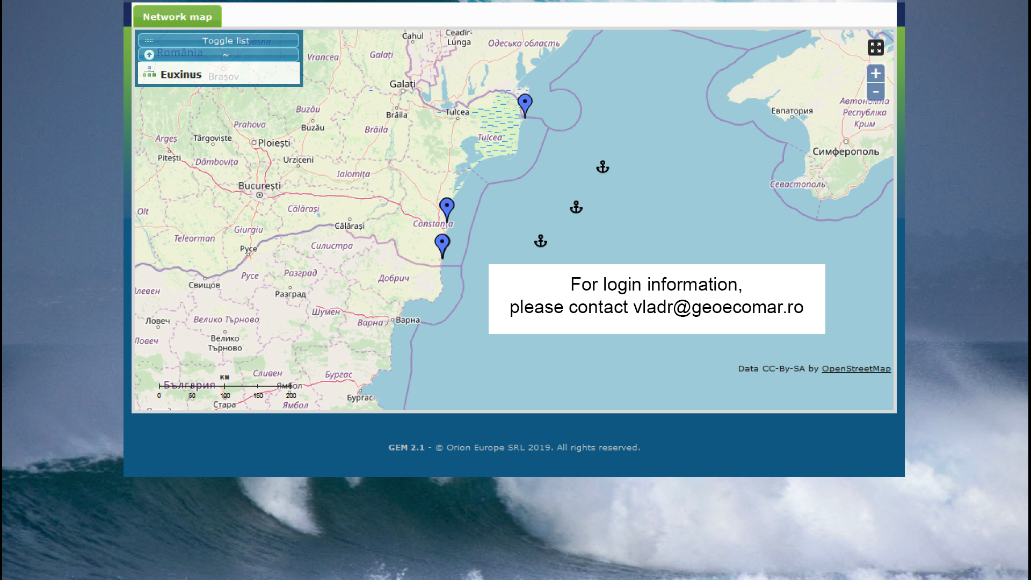Select the Euxinus list entry label
Screen dimensions: 1031x580
pyautogui.click(x=181, y=75)
